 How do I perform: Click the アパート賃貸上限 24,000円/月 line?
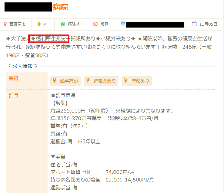click(93, 172)
